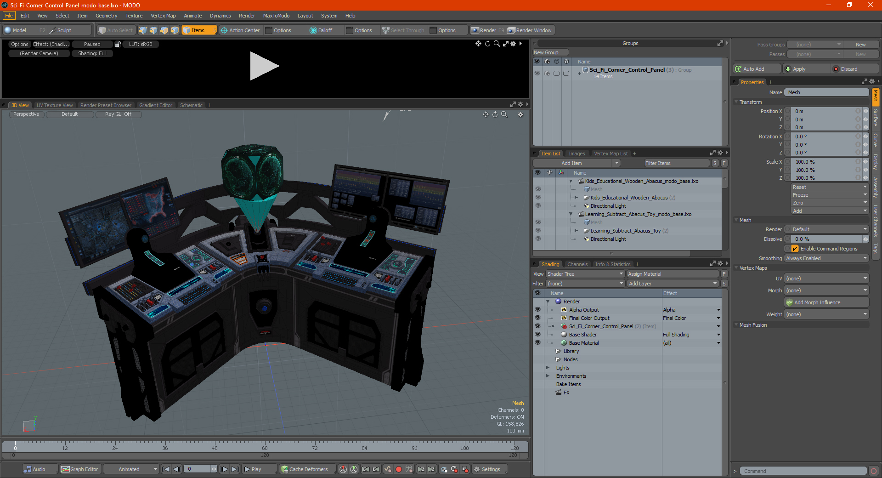
Task: Select Materials mode cube icon
Action: 175,30
